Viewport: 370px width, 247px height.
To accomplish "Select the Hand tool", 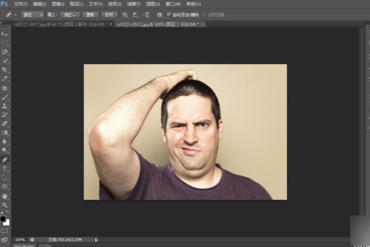I will tap(4, 196).
